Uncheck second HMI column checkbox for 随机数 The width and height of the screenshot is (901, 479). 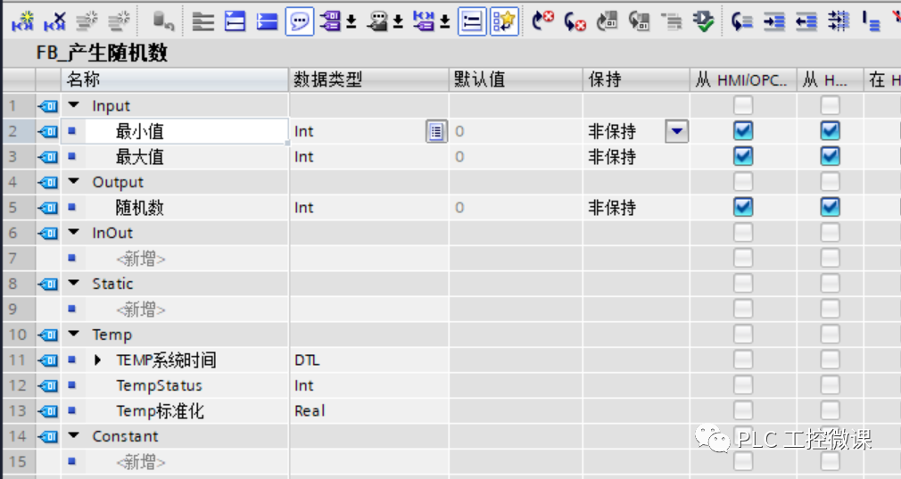[830, 207]
